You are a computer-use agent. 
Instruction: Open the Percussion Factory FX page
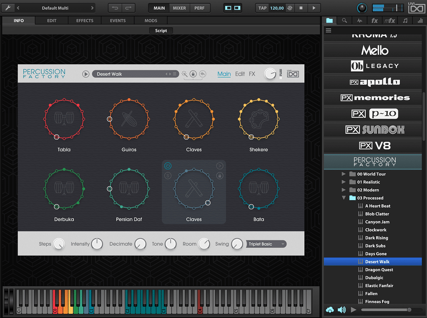(x=252, y=74)
